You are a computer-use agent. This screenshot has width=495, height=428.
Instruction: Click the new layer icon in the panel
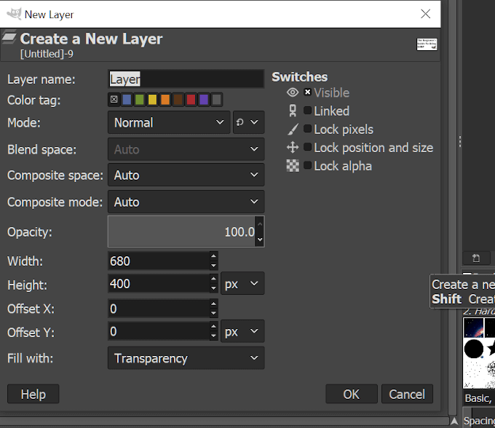pyautogui.click(x=476, y=258)
